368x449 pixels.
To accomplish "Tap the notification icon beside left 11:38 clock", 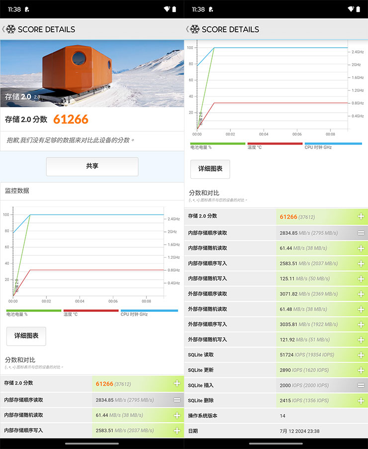I will (27, 9).
